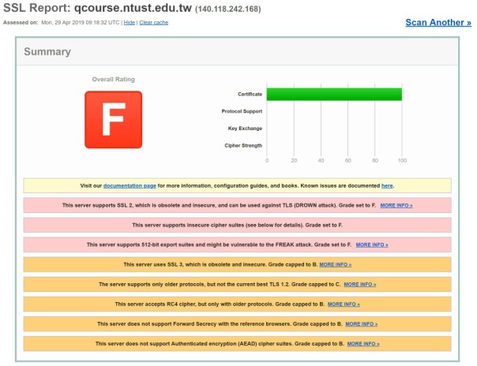
Task: Open MORE INFO for SSL 2 DROWN warning
Action: [396, 205]
